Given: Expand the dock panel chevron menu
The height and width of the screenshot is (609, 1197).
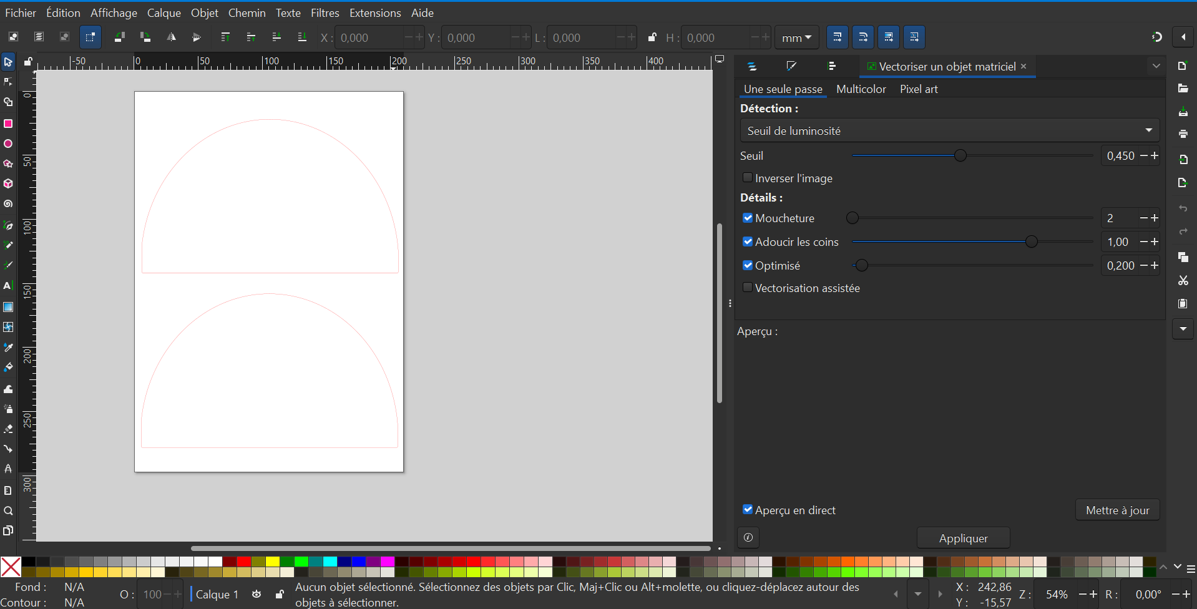Looking at the screenshot, I should tap(1156, 66).
